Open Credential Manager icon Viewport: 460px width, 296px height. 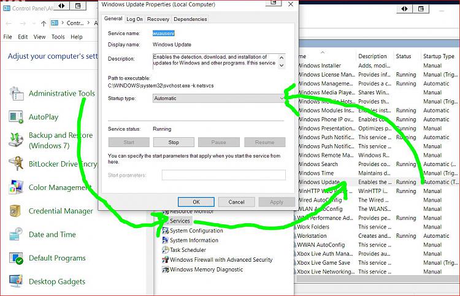pos(16,211)
